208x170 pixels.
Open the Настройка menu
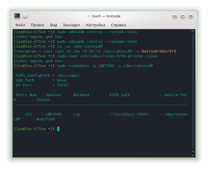click(x=95, y=25)
